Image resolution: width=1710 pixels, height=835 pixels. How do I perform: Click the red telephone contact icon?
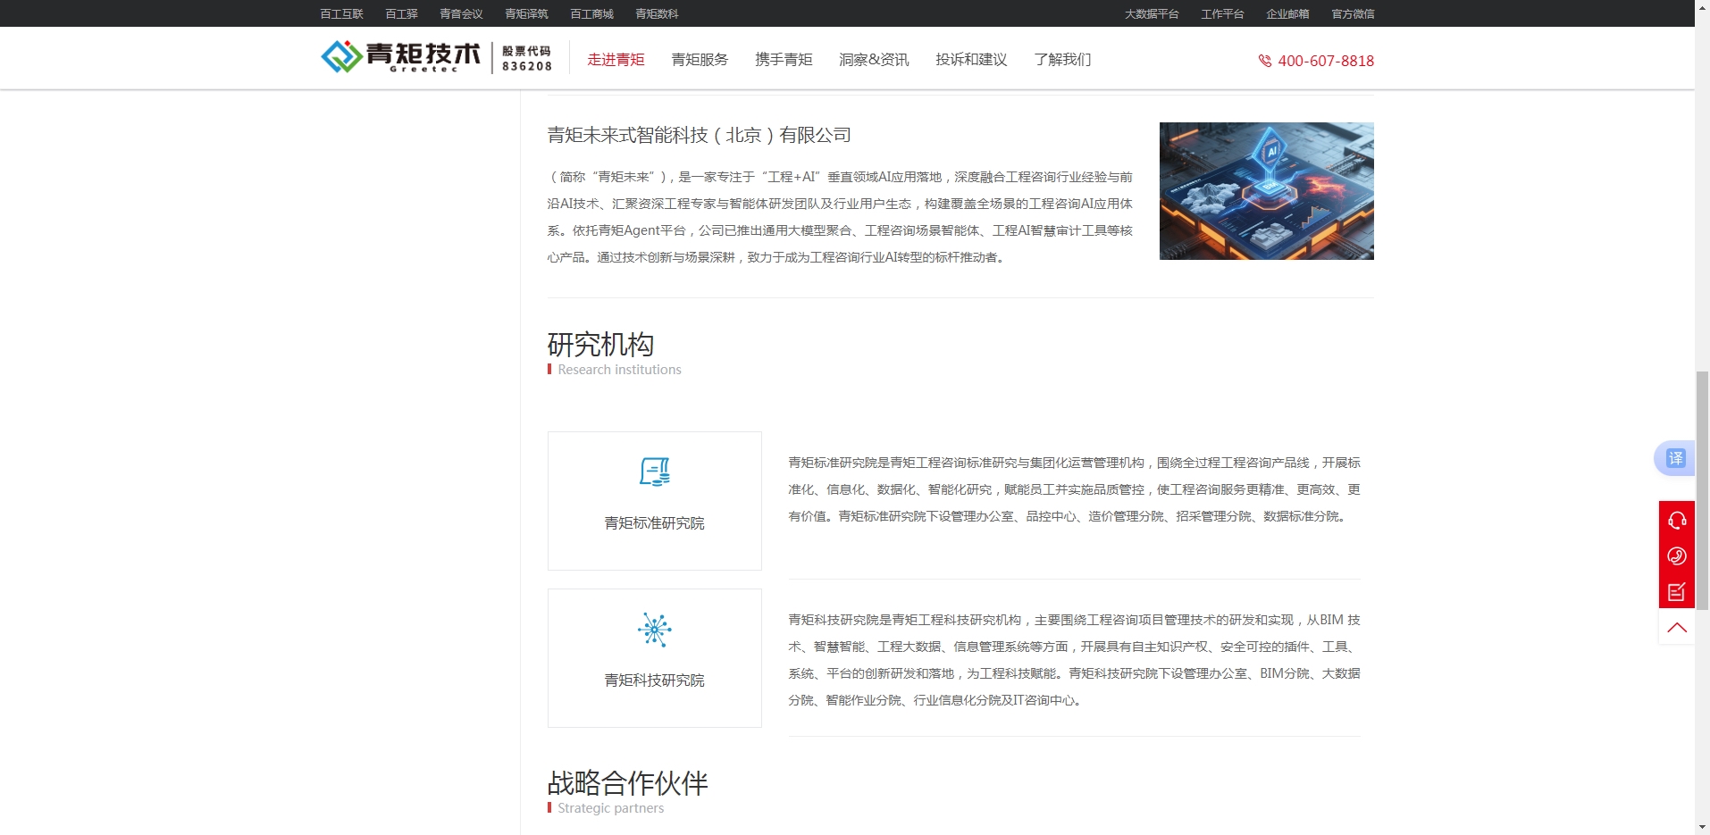pos(1677,555)
